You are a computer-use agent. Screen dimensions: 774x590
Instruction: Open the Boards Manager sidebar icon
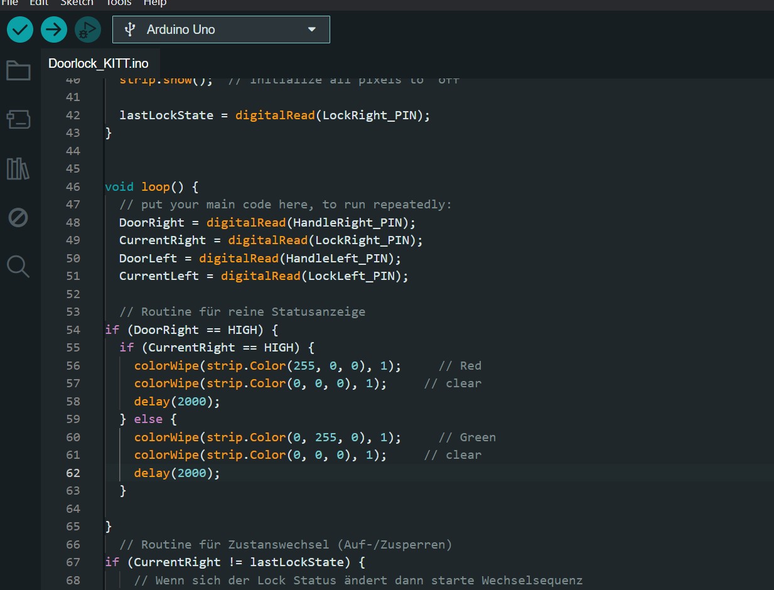[18, 119]
